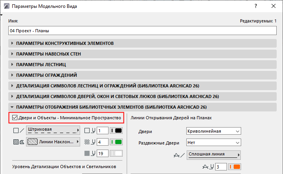Screen dimensions: 283x174
Task: Expand ПАРАМЕТРЫ ЛЕСТНИЦ section
Action: [142, 65]
